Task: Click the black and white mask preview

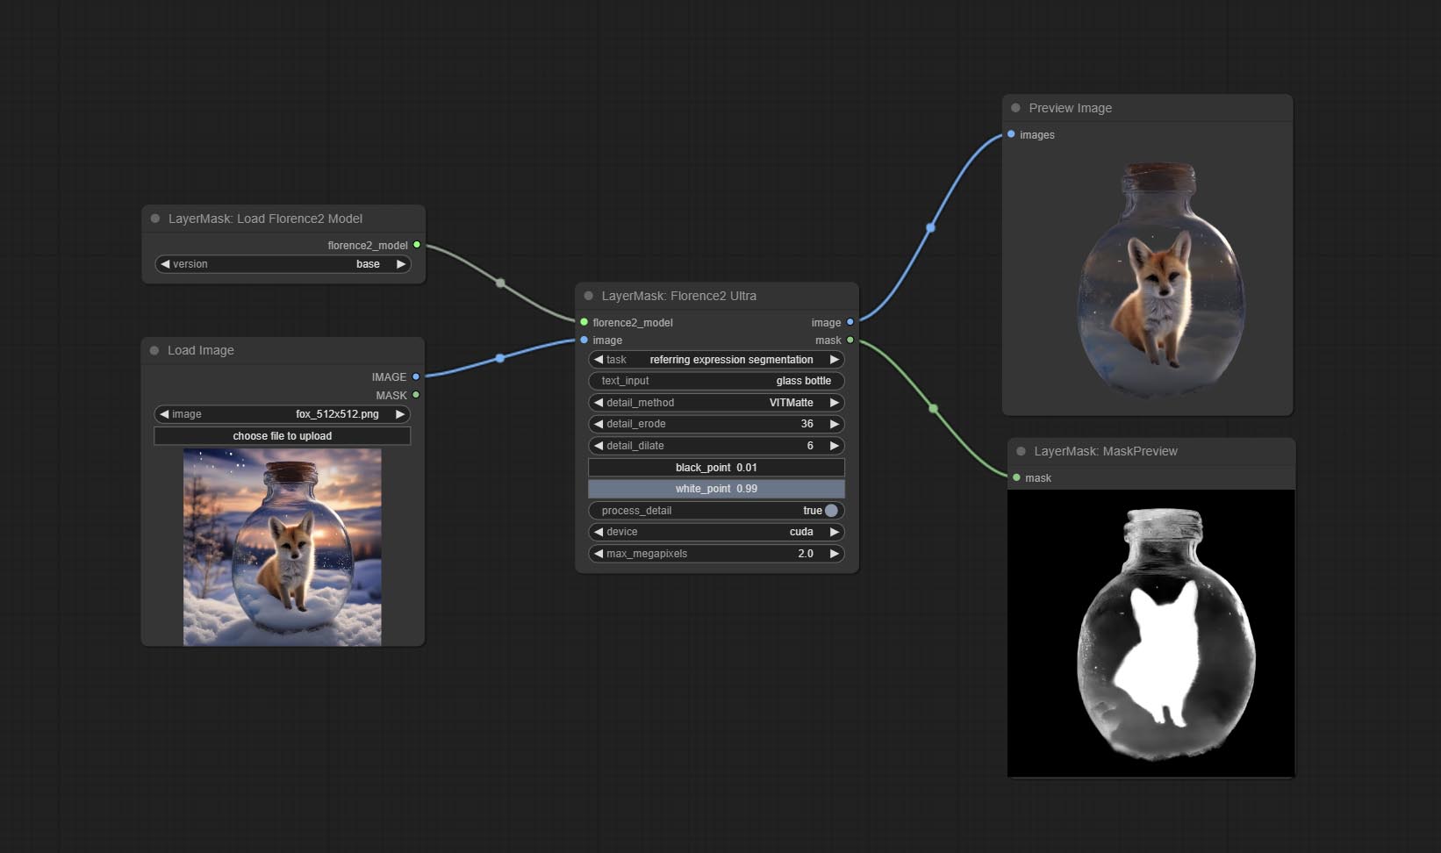Action: (x=1151, y=633)
